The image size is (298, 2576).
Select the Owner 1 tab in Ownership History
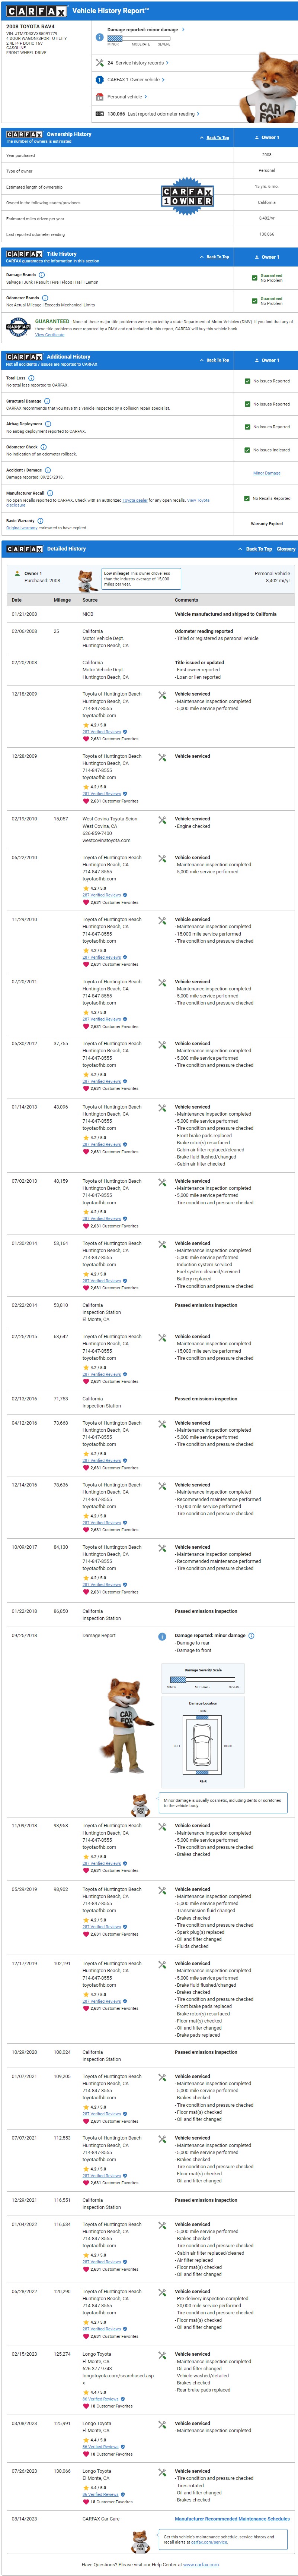268,137
